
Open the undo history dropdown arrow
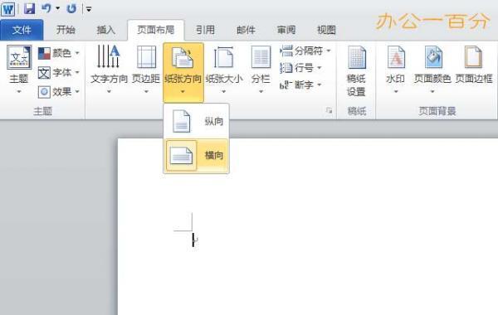click(x=58, y=8)
